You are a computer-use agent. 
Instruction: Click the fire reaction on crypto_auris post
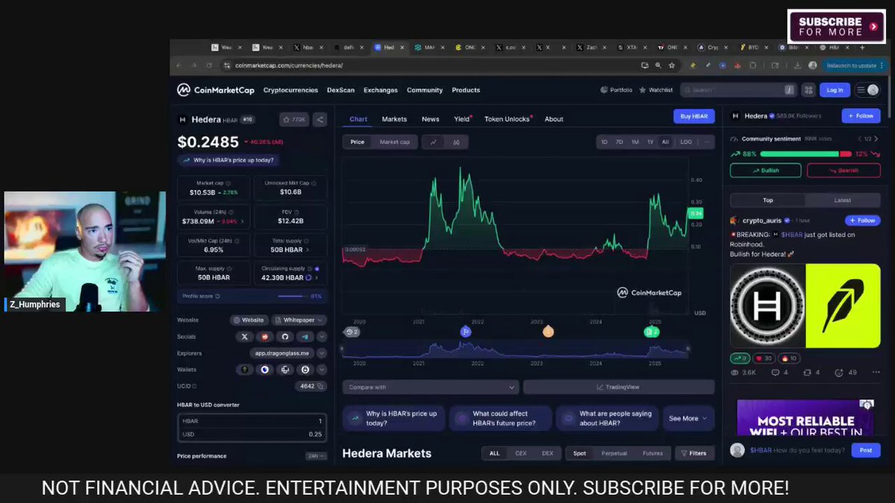(x=788, y=358)
